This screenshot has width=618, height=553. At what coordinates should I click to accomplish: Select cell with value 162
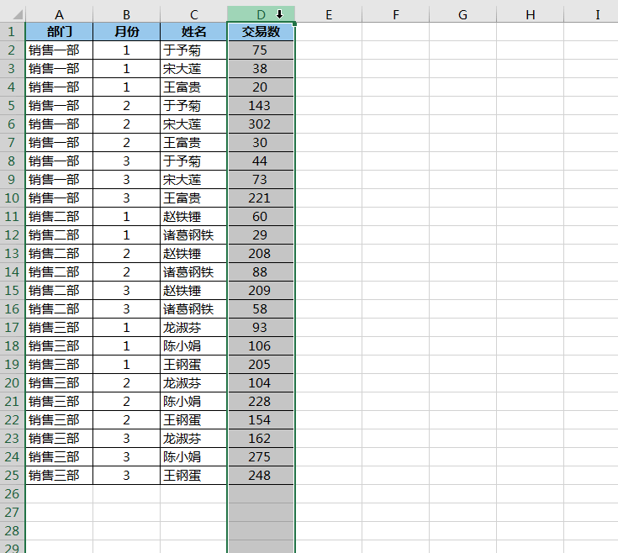[261, 439]
